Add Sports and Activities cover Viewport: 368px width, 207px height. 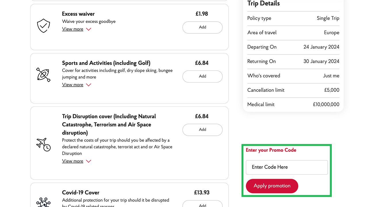pyautogui.click(x=202, y=76)
